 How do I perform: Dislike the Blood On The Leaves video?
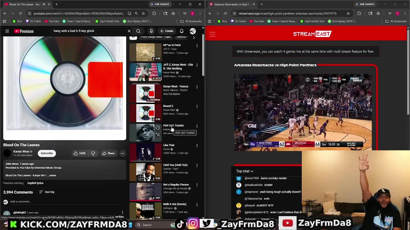[93, 153]
